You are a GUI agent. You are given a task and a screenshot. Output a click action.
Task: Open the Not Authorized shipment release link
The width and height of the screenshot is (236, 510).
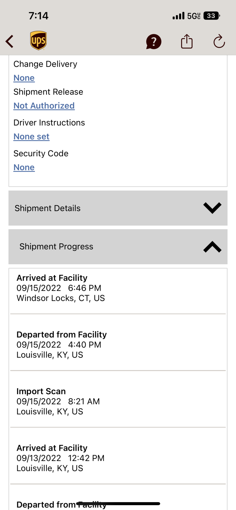coord(44,106)
